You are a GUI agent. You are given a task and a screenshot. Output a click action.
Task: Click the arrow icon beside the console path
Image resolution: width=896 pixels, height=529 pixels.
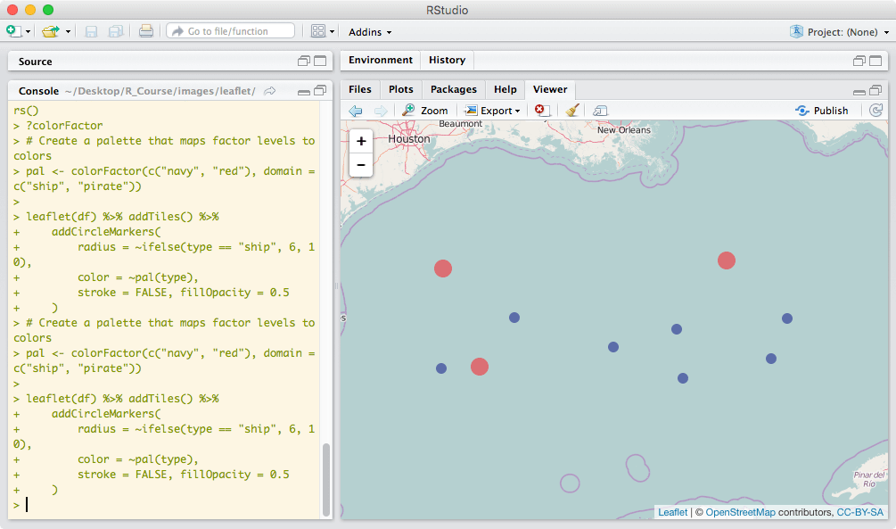(270, 91)
